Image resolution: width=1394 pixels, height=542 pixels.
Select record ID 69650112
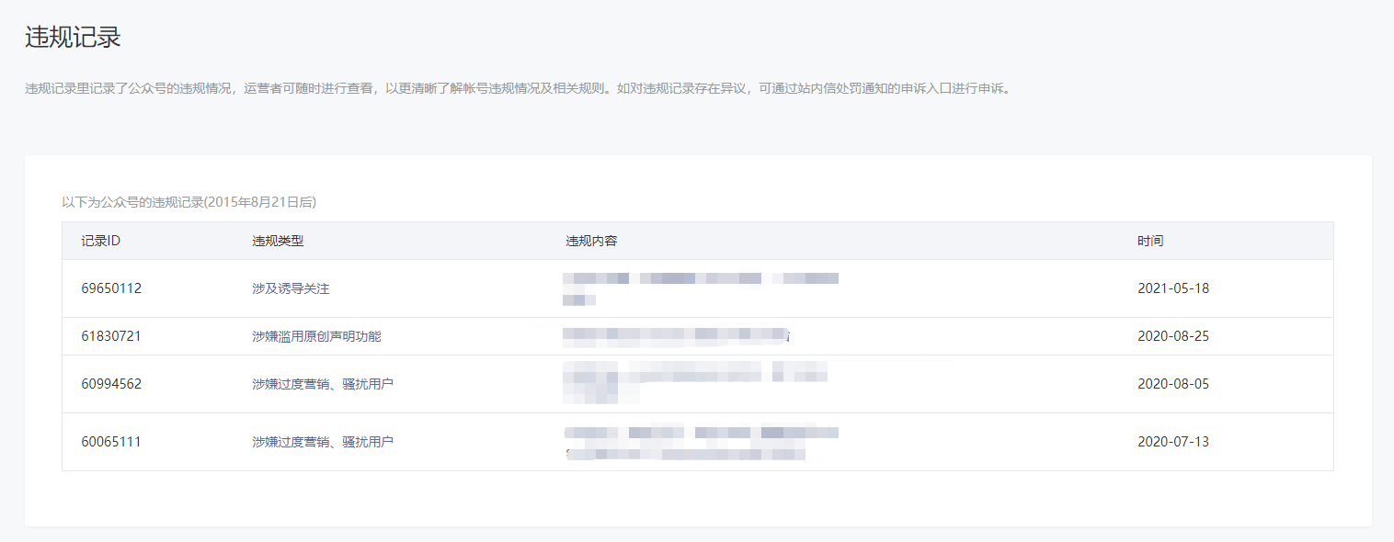[111, 288]
